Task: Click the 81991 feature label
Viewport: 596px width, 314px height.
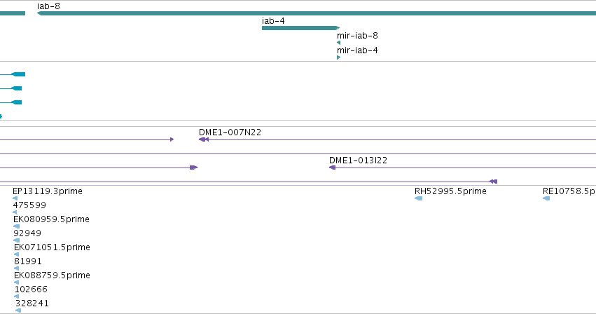Action: [28, 261]
